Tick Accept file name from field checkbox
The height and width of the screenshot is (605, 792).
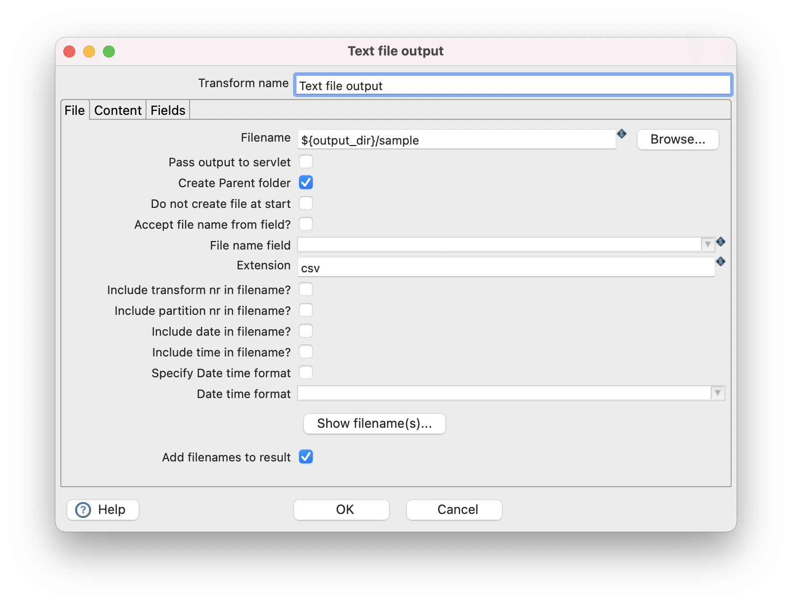(x=306, y=224)
